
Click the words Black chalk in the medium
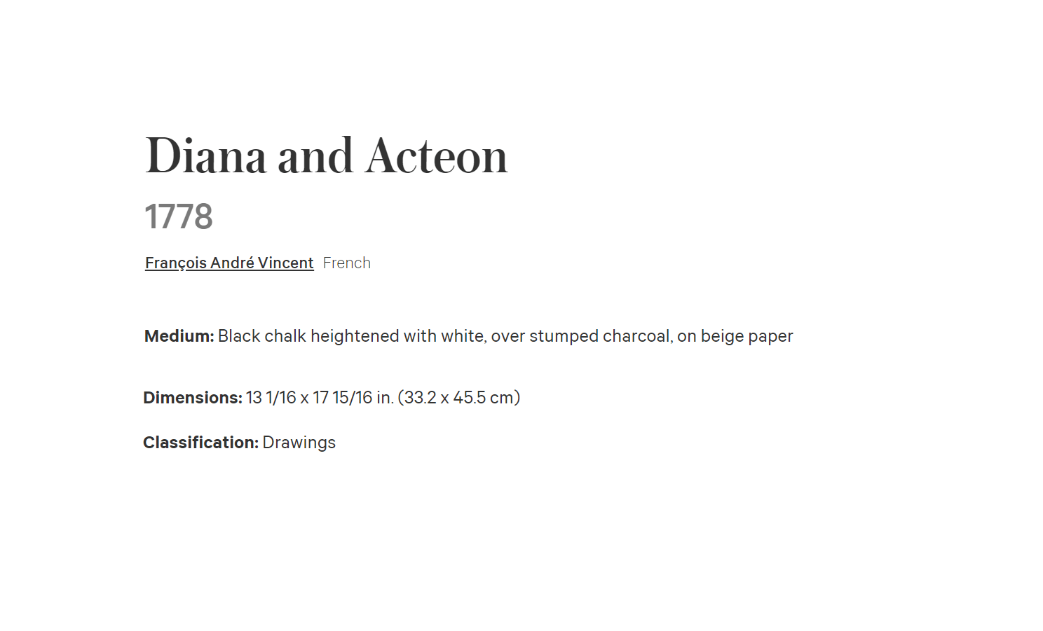(x=262, y=336)
